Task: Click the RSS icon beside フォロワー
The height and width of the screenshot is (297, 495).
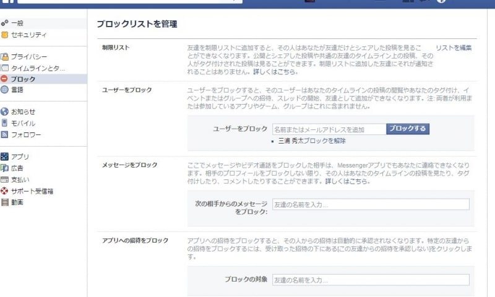Action: click(x=4, y=135)
